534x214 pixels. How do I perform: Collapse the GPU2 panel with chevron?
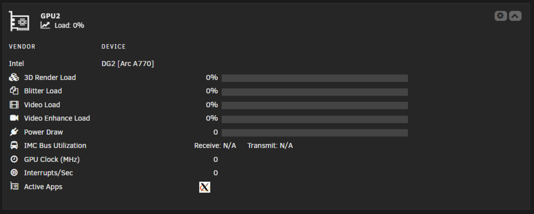pyautogui.click(x=515, y=16)
